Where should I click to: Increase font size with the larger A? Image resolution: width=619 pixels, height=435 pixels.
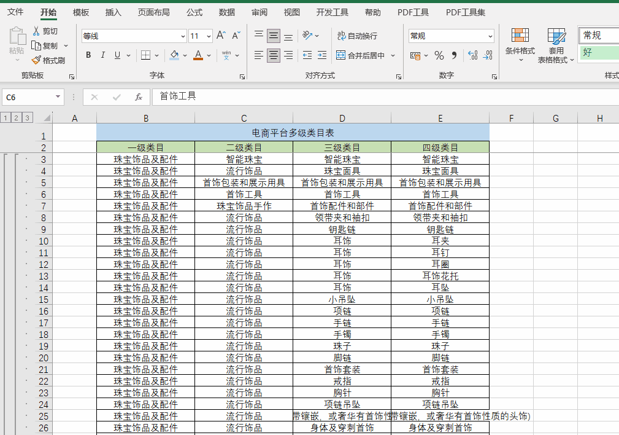[221, 36]
